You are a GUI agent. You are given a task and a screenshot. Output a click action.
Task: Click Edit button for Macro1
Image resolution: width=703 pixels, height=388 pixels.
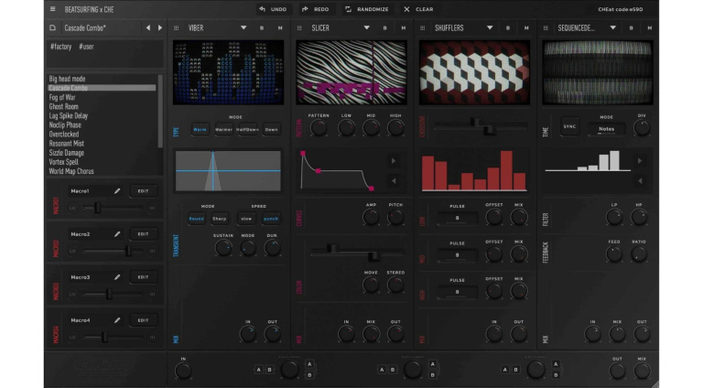click(x=143, y=191)
